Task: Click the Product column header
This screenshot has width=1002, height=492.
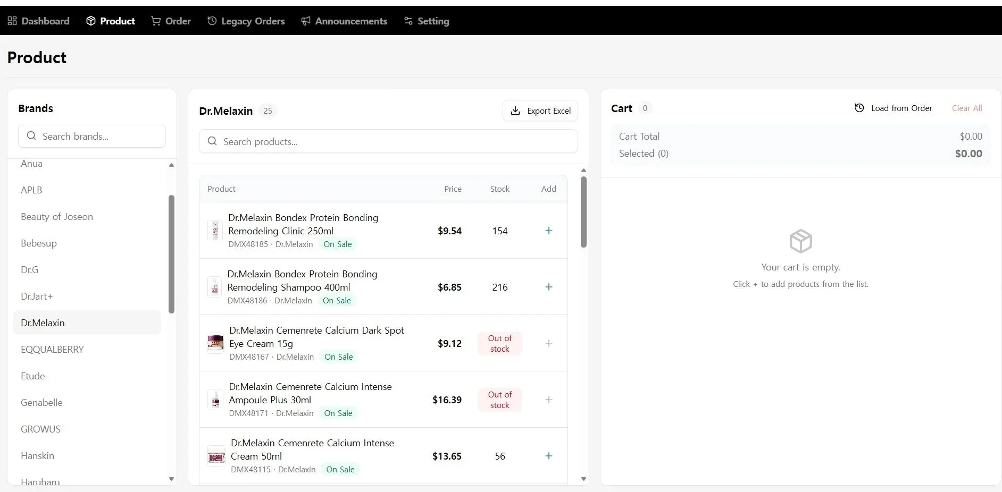Action: coord(221,189)
